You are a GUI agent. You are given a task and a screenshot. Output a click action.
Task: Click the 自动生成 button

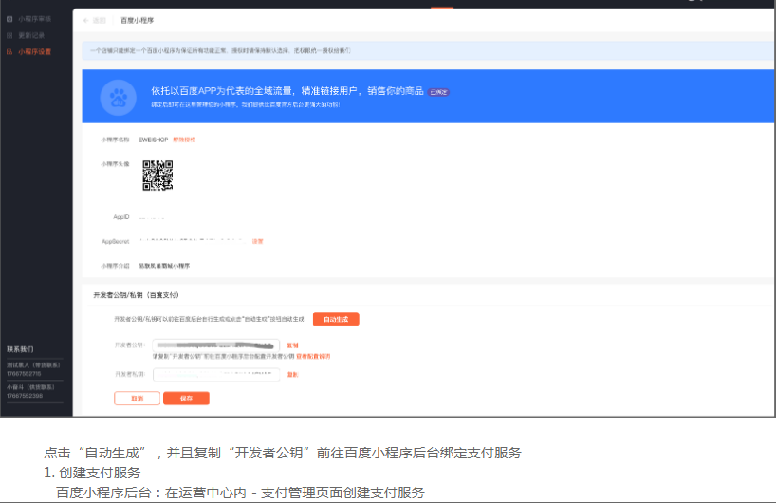335,319
